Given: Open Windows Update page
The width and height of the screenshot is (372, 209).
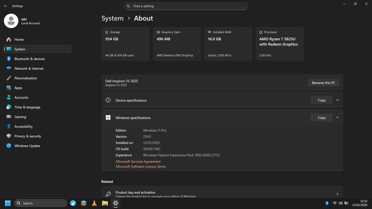Looking at the screenshot, I should 27,146.
